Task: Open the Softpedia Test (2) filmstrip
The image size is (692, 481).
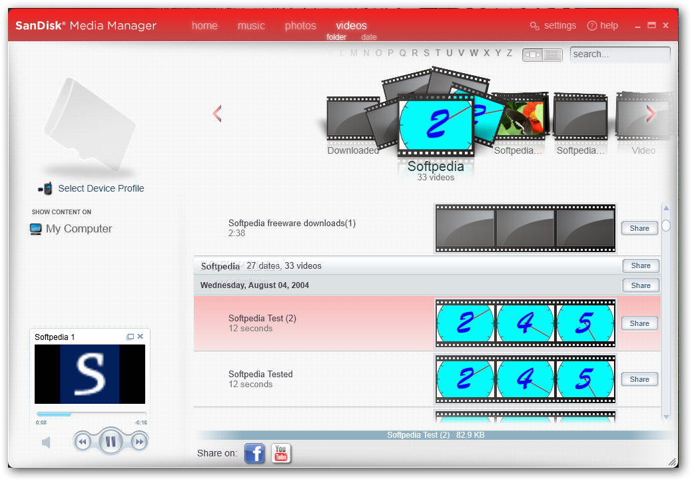Action: coord(525,323)
